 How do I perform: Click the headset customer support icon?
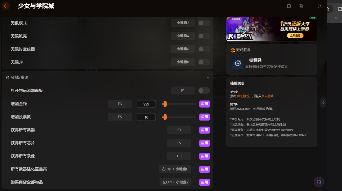(319, 182)
